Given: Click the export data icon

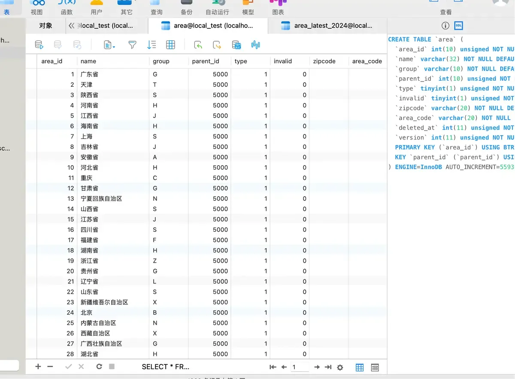Looking at the screenshot, I should (x=217, y=45).
